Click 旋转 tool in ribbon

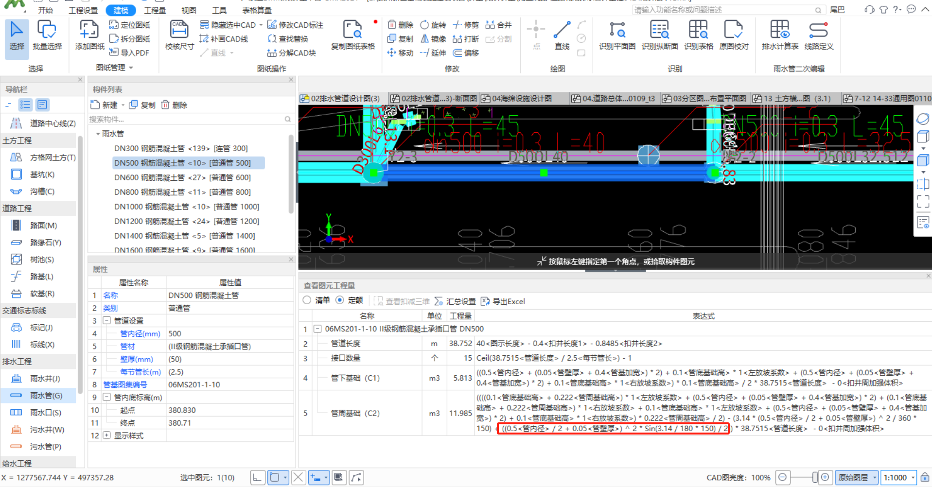433,25
